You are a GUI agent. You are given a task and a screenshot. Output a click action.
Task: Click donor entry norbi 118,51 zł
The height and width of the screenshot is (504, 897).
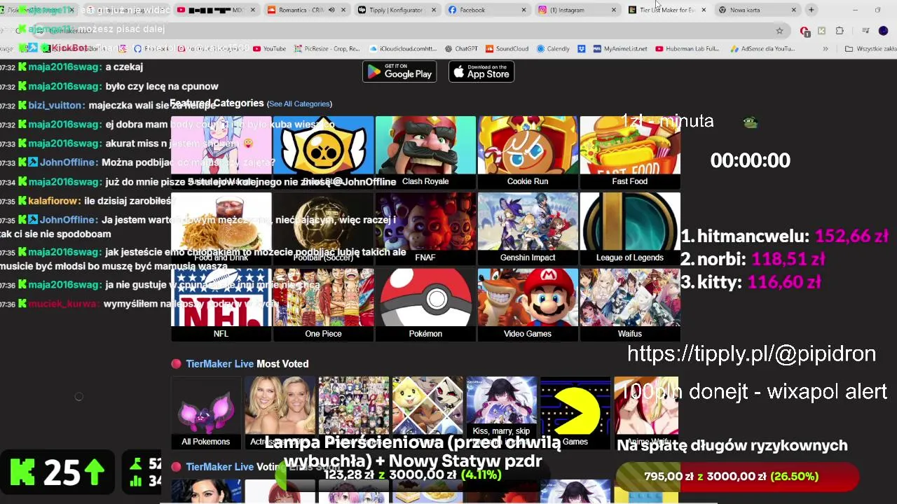[x=753, y=259]
